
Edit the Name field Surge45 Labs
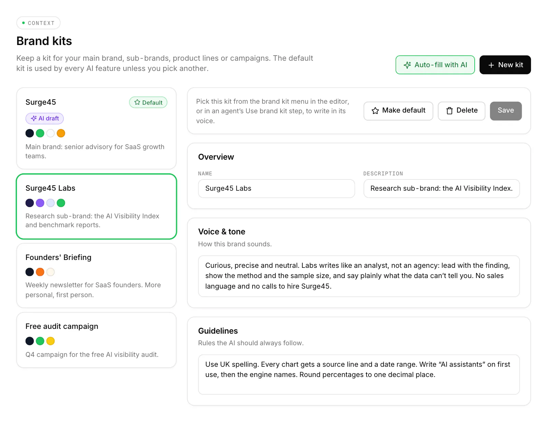(x=276, y=189)
